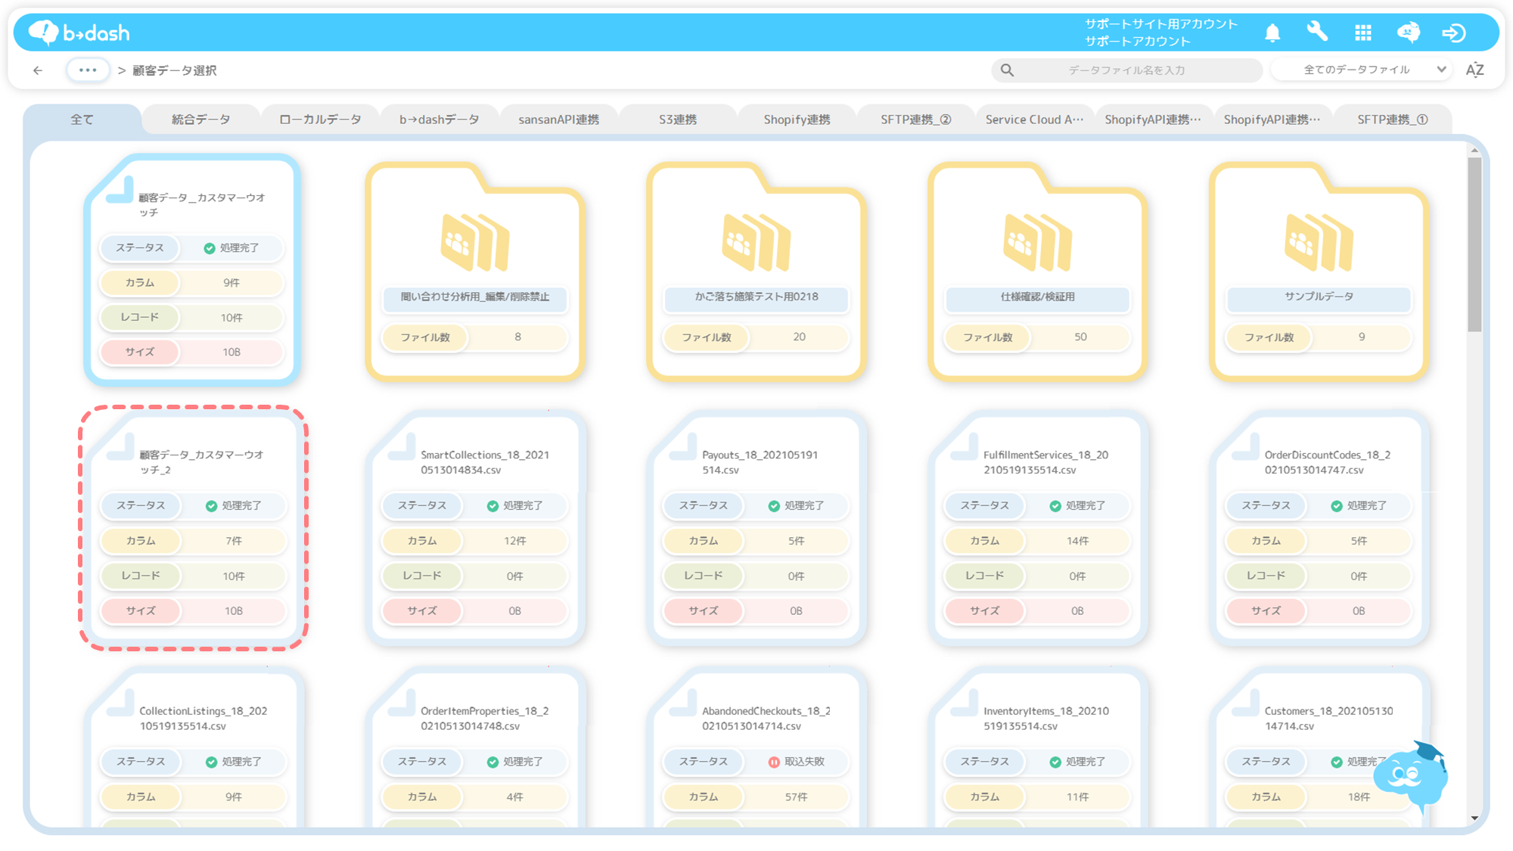Open the breadcrumb ellipsis menu
The width and height of the screenshot is (1513, 851).
88,70
